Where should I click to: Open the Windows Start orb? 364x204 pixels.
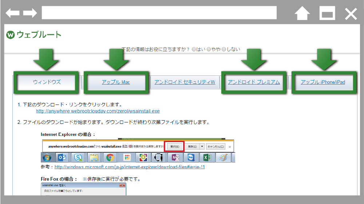click(47, 157)
